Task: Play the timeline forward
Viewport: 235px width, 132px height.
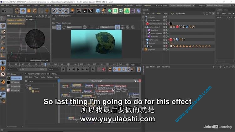Action: (x=78, y=70)
